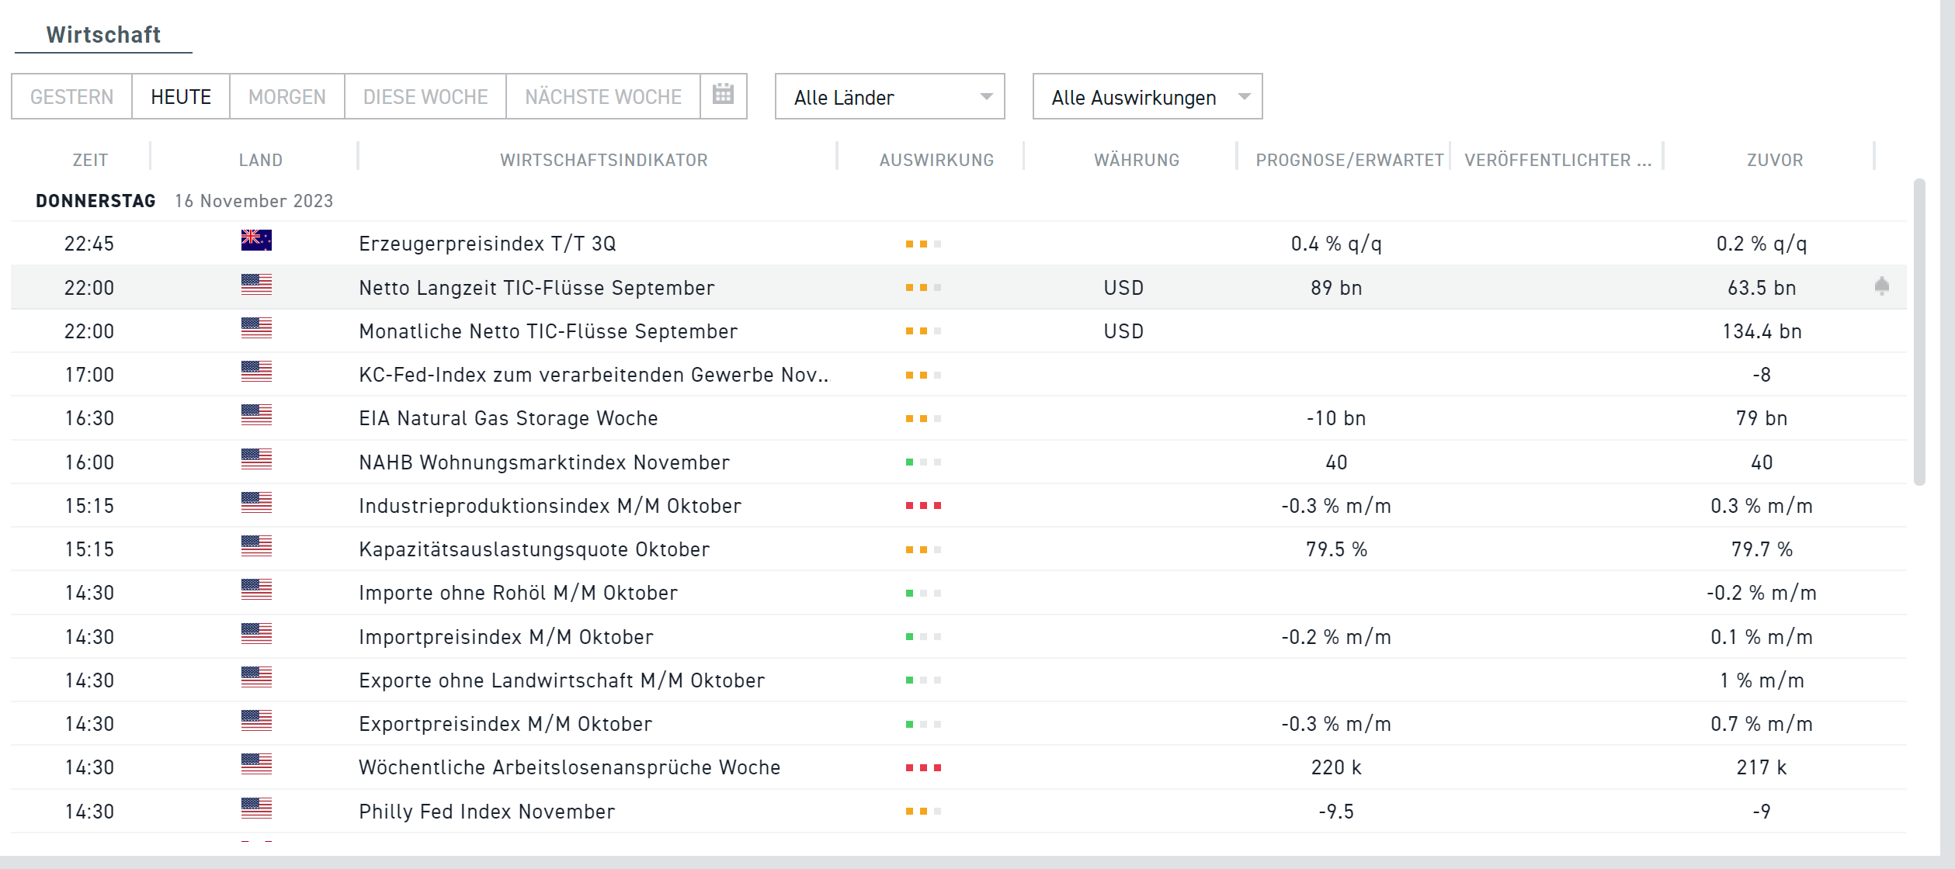Click impact dots for Philly Fed Index
1955x869 pixels.
click(923, 809)
